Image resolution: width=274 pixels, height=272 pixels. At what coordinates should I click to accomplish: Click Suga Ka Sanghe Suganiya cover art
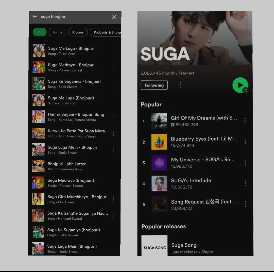(x=38, y=215)
